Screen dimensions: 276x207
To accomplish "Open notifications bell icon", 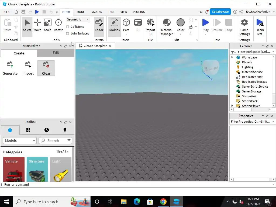I will [207, 12].
